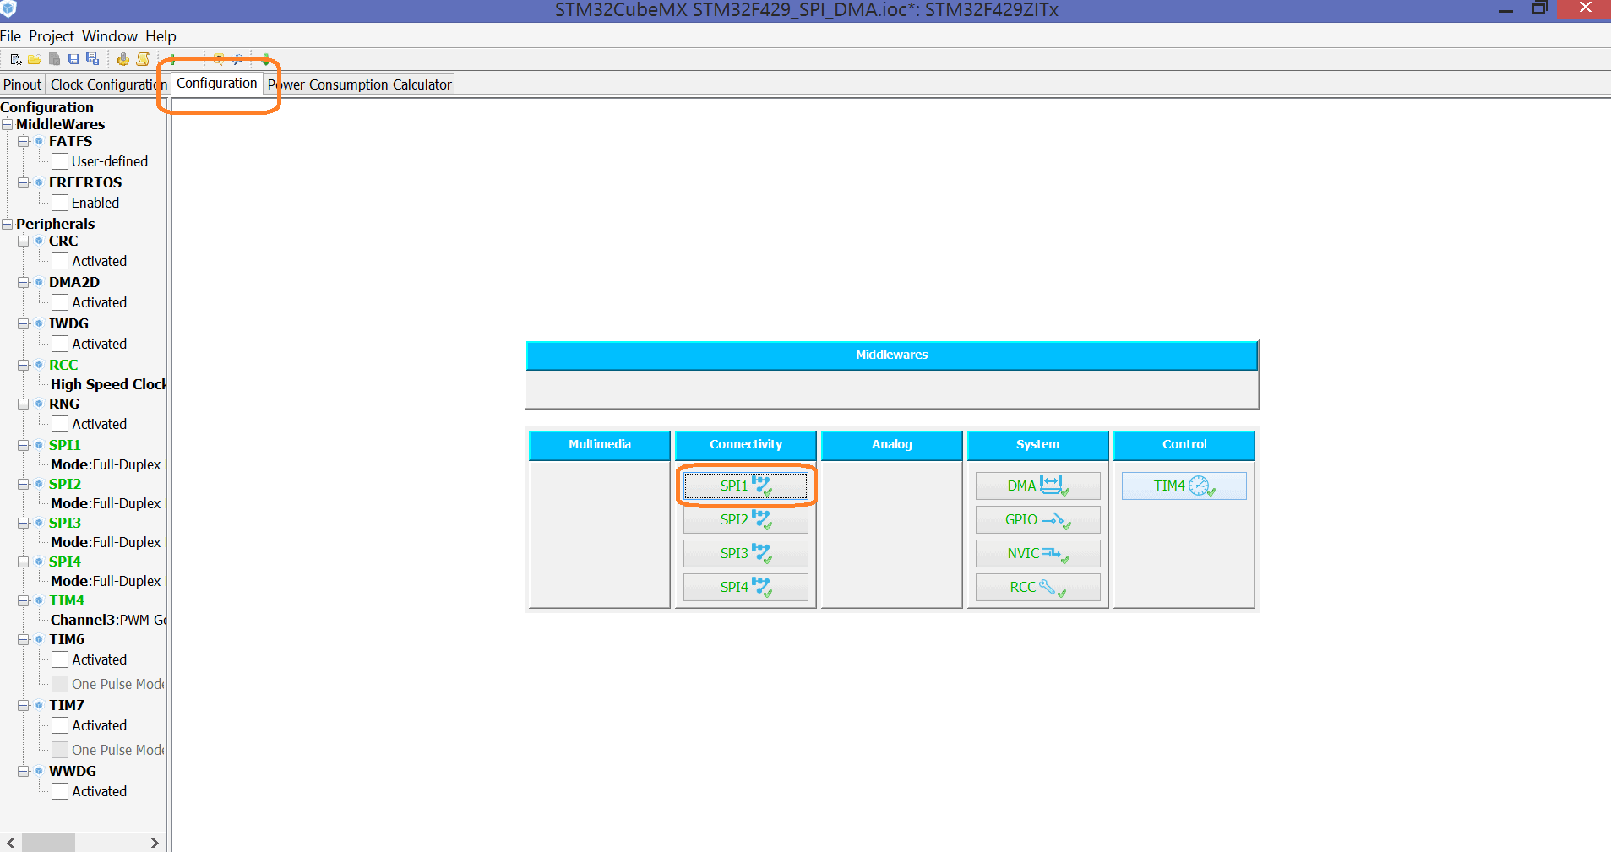Viewport: 1611px width, 852px height.
Task: Open NVIC interrupt configuration
Action: [x=1036, y=553]
